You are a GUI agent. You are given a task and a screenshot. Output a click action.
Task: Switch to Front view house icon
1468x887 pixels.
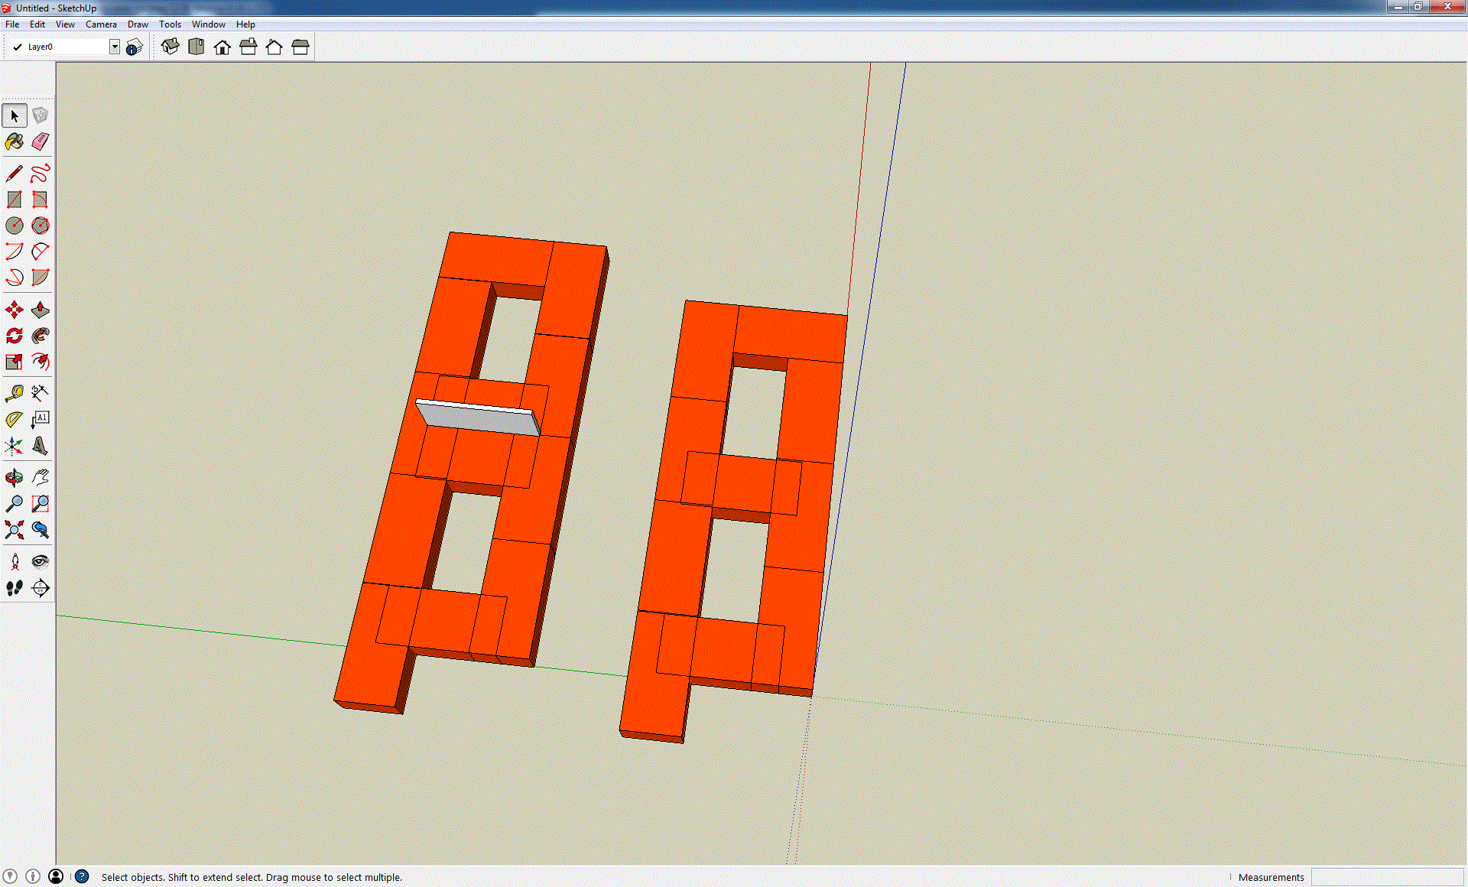point(222,47)
